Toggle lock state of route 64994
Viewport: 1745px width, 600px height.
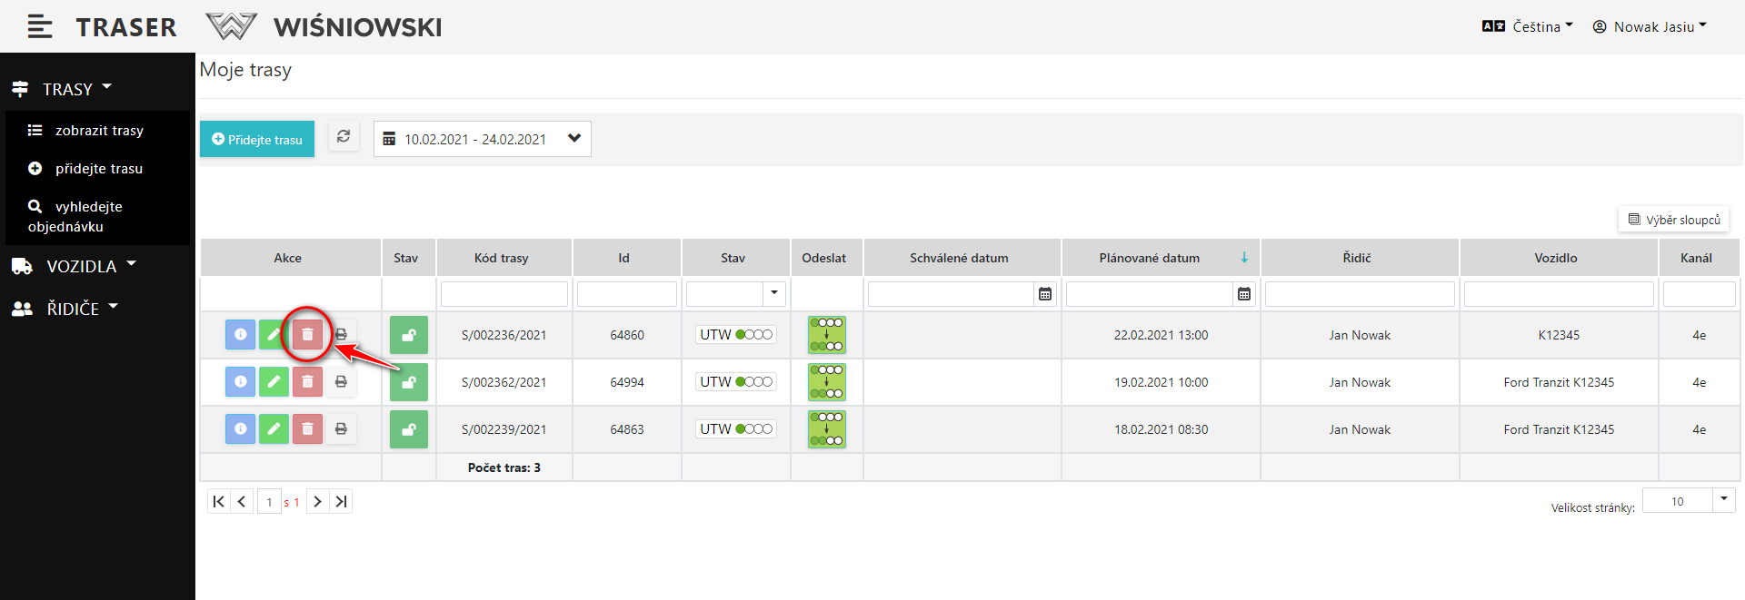tap(409, 382)
